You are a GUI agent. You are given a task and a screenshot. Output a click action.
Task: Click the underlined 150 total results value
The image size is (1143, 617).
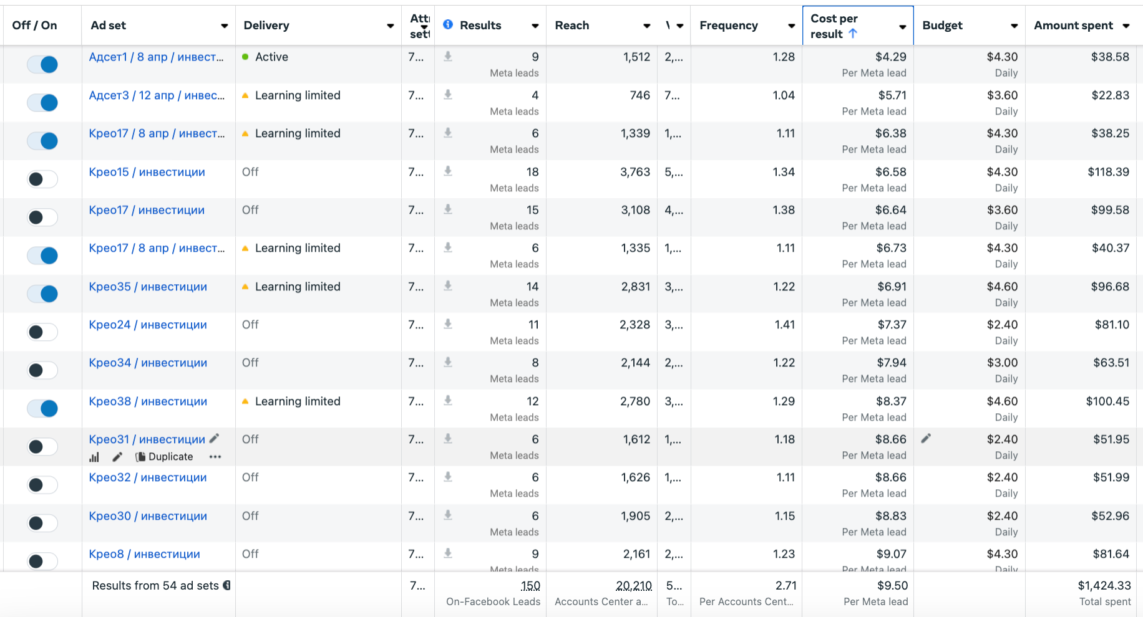point(530,586)
